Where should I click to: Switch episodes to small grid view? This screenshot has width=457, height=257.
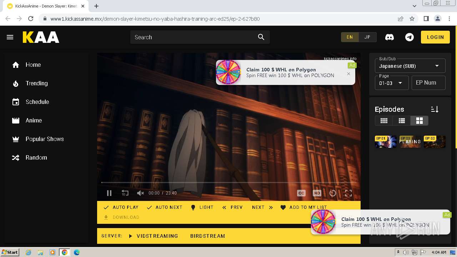pyautogui.click(x=384, y=121)
